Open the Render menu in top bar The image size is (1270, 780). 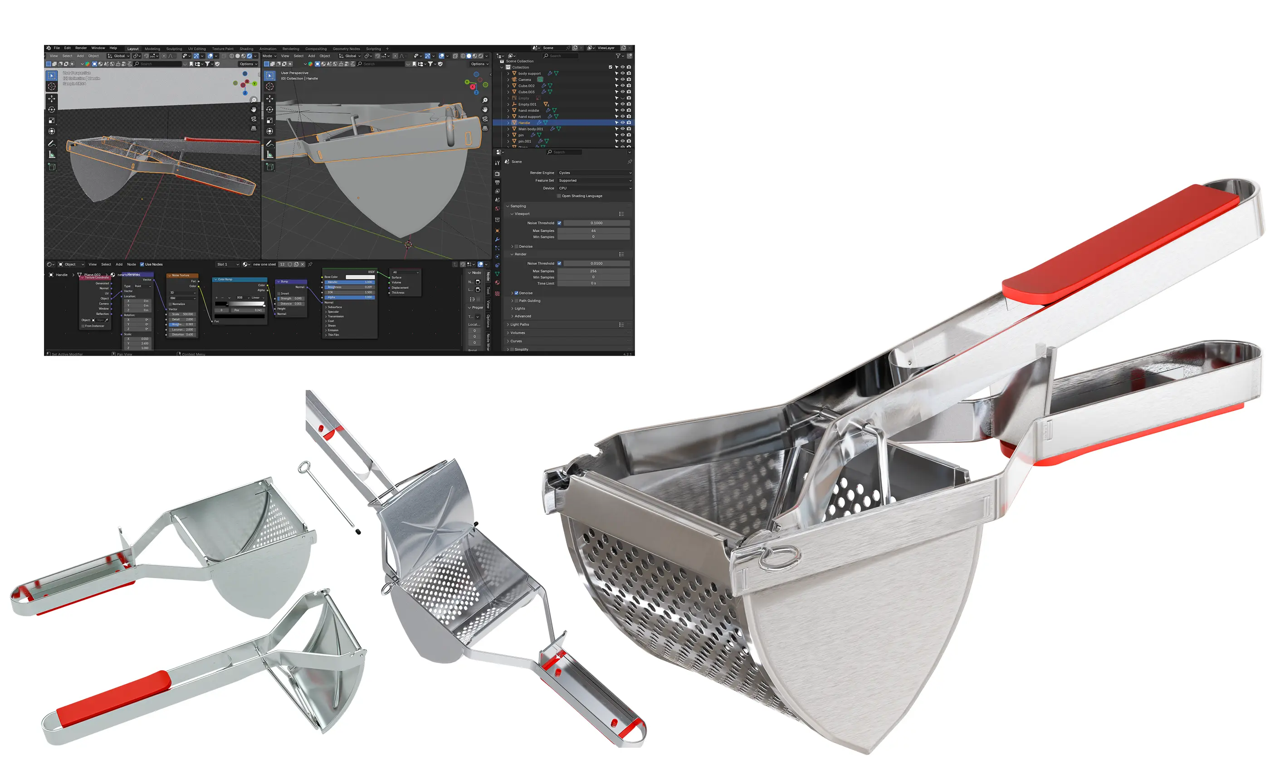coord(81,48)
